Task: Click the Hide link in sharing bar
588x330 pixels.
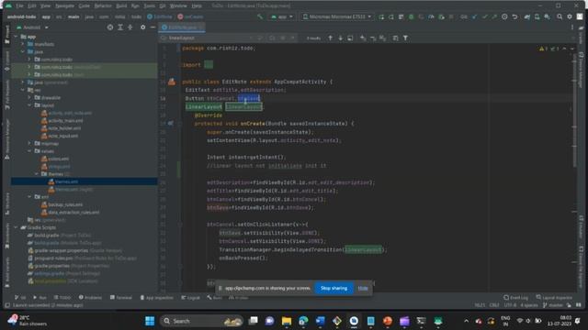Action: click(363, 288)
